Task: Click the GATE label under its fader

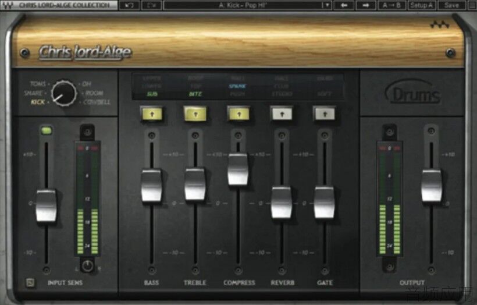Action: 325,283
